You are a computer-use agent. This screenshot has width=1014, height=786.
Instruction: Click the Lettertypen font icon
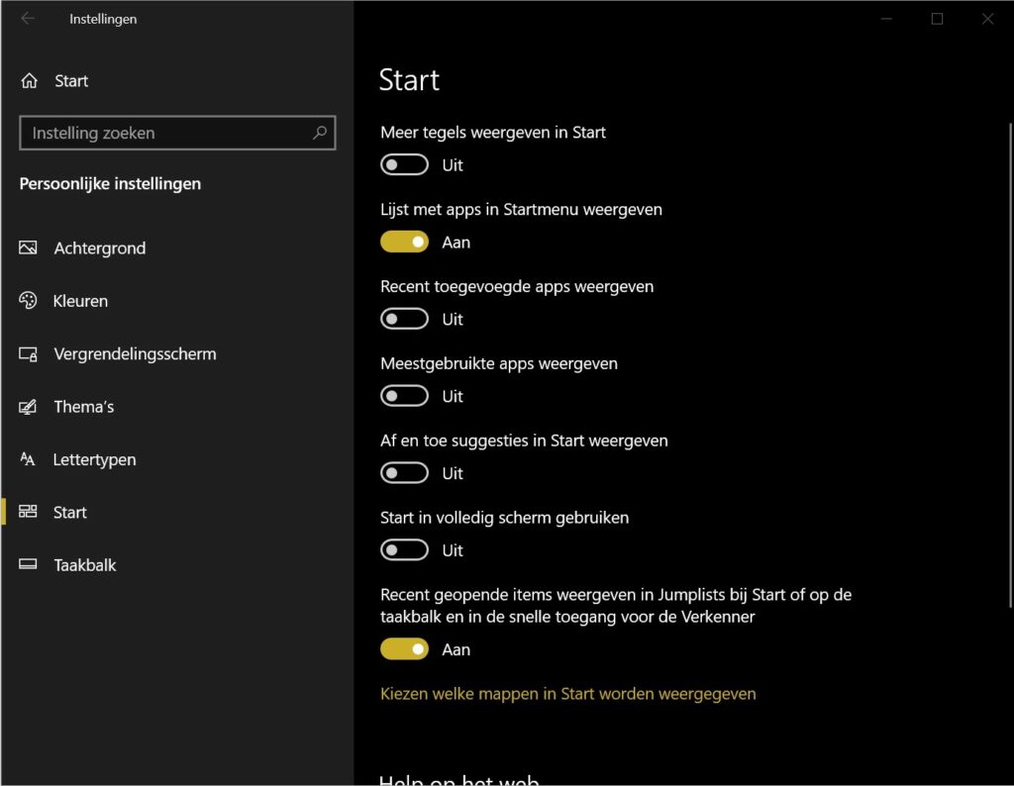[x=28, y=459]
